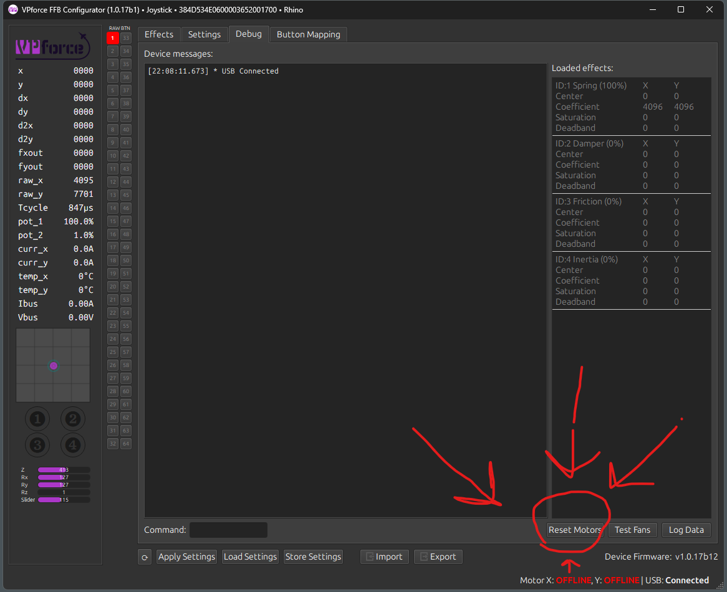727x592 pixels.
Task: Click Apply Settings button
Action: click(x=186, y=557)
